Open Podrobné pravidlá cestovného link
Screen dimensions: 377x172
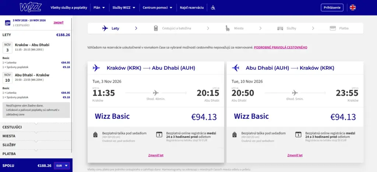281,48
